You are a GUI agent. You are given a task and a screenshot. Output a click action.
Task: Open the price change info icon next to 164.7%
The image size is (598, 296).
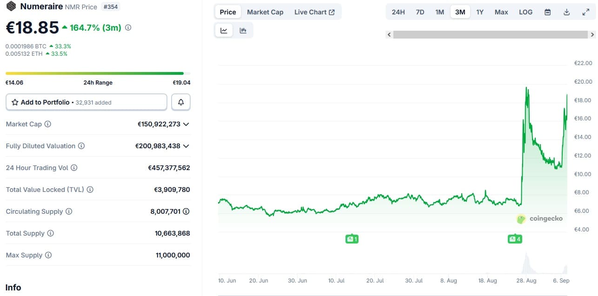point(128,27)
